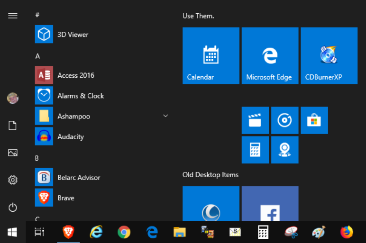Screen dimensions: 366x243
Task: Open Snipping Tool on the taskbar
Action: (x=291, y=232)
